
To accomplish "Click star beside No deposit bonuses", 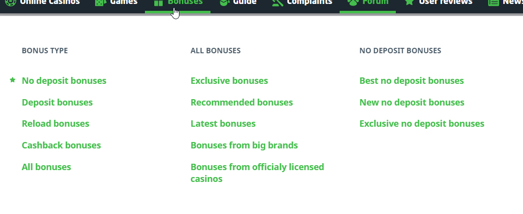I will [13, 80].
